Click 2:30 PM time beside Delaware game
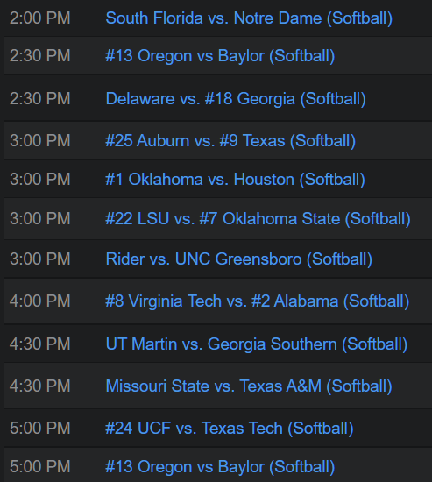The width and height of the screenshot is (432, 482). pyautogui.click(x=40, y=99)
